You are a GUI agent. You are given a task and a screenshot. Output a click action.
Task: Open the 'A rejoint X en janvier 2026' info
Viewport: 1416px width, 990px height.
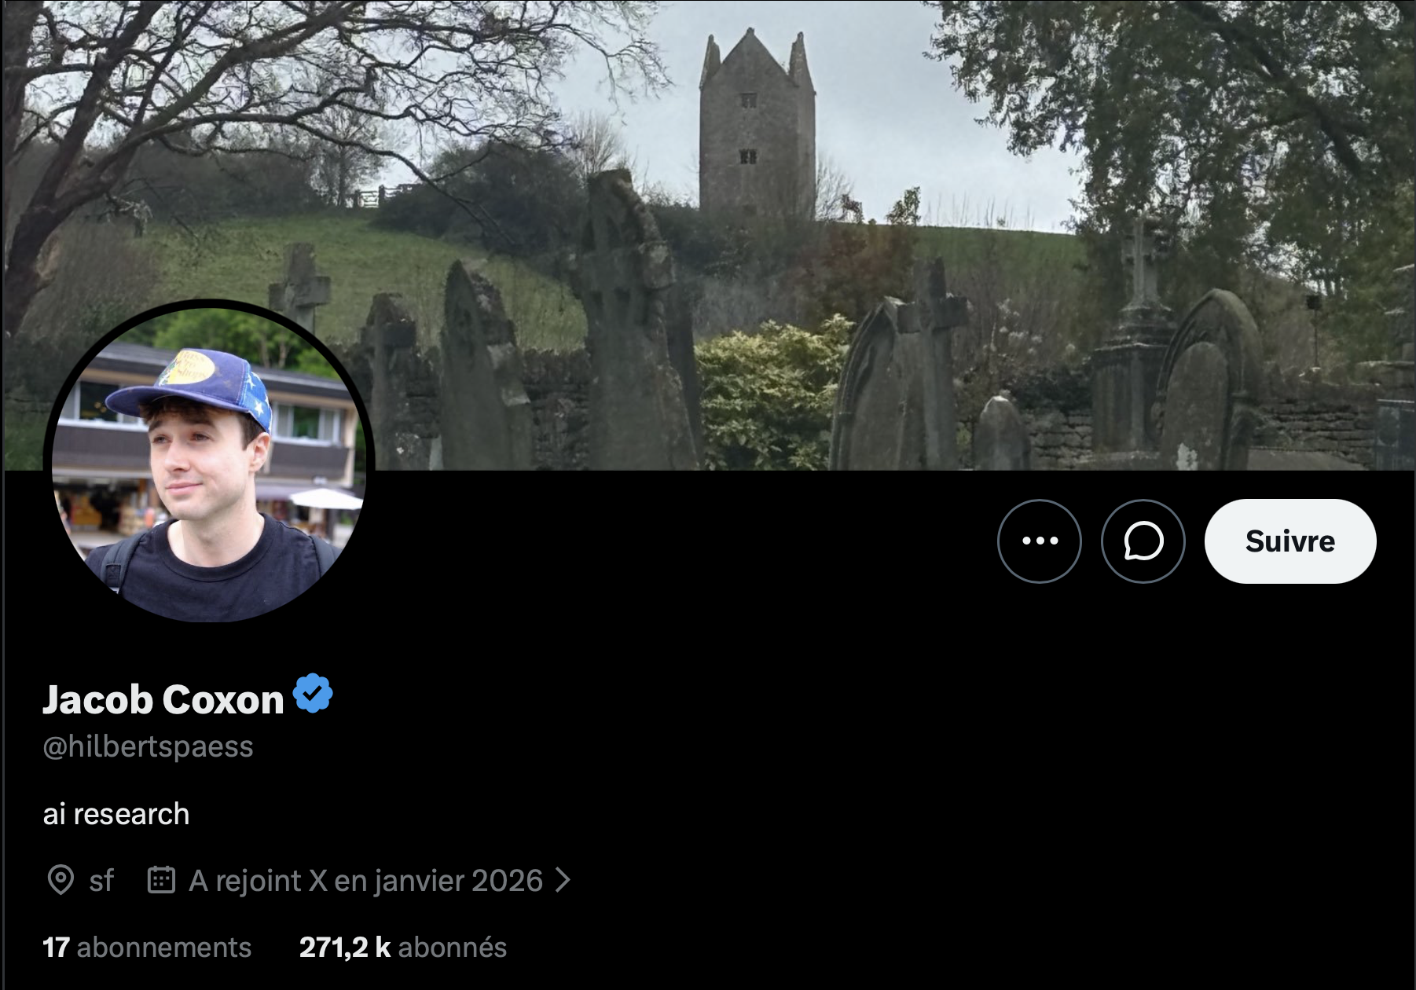point(365,881)
